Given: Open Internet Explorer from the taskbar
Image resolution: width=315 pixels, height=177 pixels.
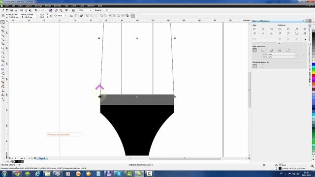Looking at the screenshot, I should click(x=37, y=174).
